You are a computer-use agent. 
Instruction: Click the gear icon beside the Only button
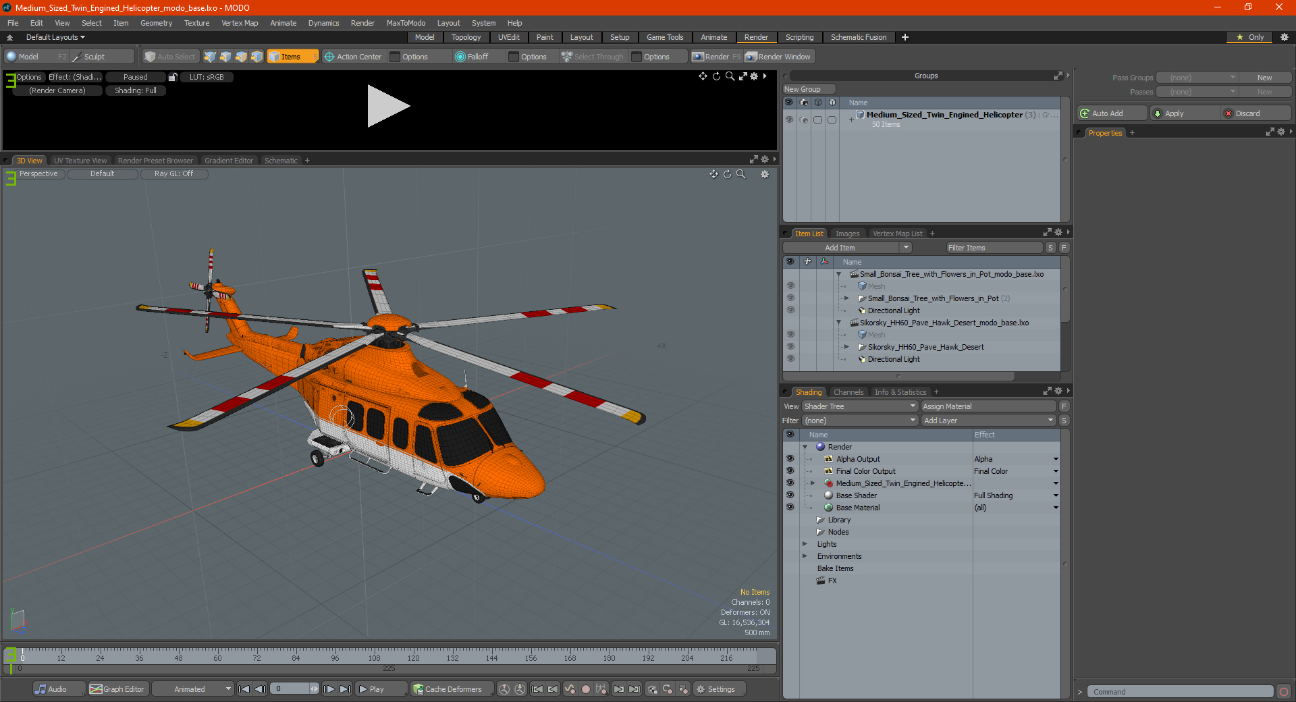pos(1285,37)
